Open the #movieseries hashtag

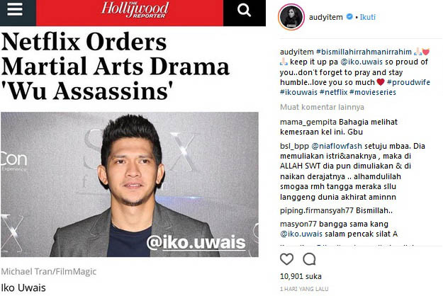coord(373,92)
